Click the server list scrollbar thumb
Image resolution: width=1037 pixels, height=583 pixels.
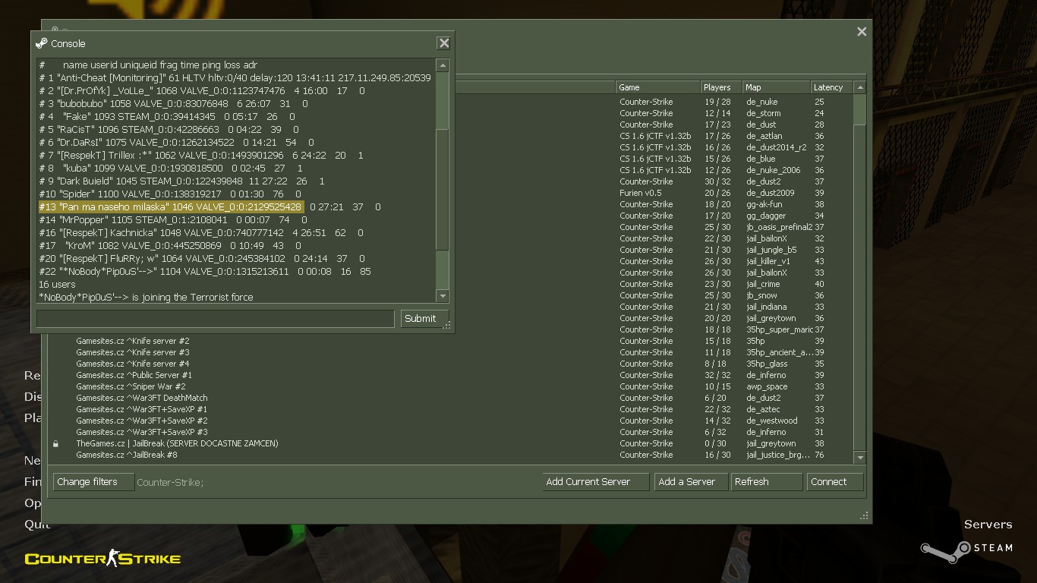tap(860, 109)
